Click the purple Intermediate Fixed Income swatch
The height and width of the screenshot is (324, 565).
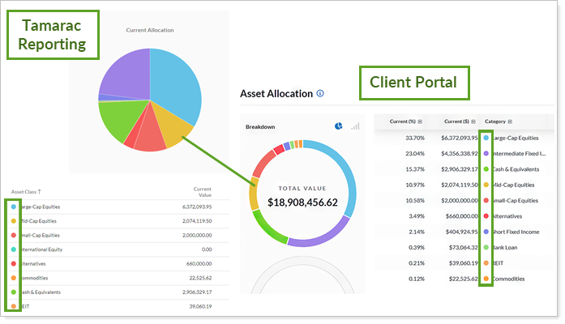[x=486, y=155]
